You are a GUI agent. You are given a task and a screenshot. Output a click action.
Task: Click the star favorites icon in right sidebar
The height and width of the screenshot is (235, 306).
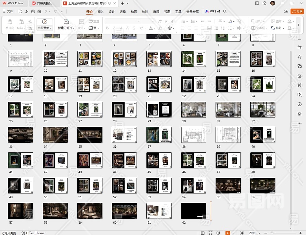299,57
